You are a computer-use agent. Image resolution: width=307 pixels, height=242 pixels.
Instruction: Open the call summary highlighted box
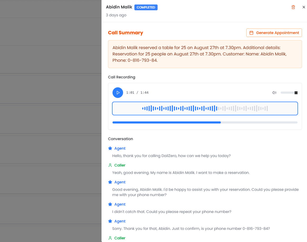coord(205,54)
